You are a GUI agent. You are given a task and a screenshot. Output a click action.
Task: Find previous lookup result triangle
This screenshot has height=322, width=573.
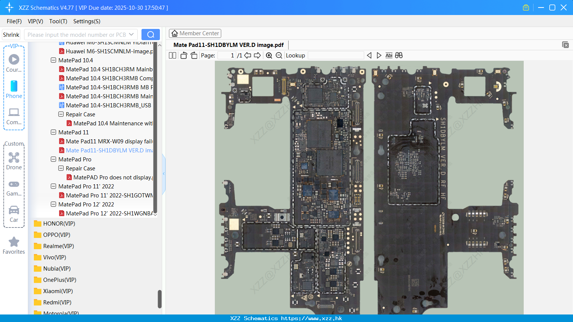(369, 55)
